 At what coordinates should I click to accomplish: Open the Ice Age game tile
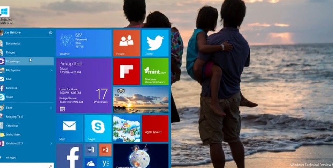[x=127, y=128]
